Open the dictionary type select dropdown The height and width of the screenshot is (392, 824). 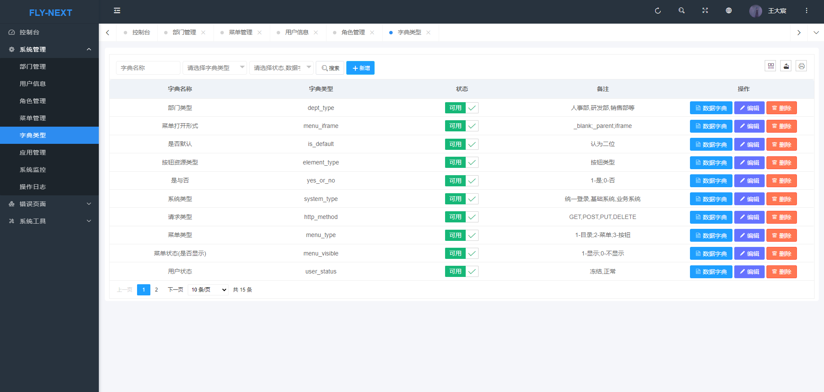[214, 68]
